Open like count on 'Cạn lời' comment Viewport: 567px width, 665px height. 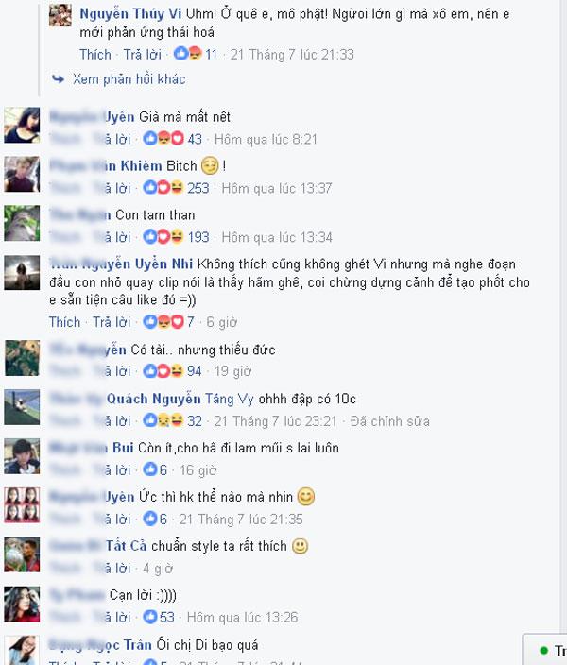pyautogui.click(x=159, y=617)
